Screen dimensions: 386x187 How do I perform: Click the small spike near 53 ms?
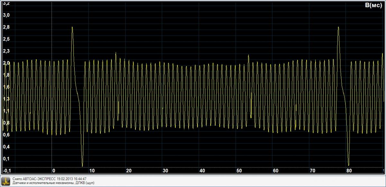coord(248,56)
